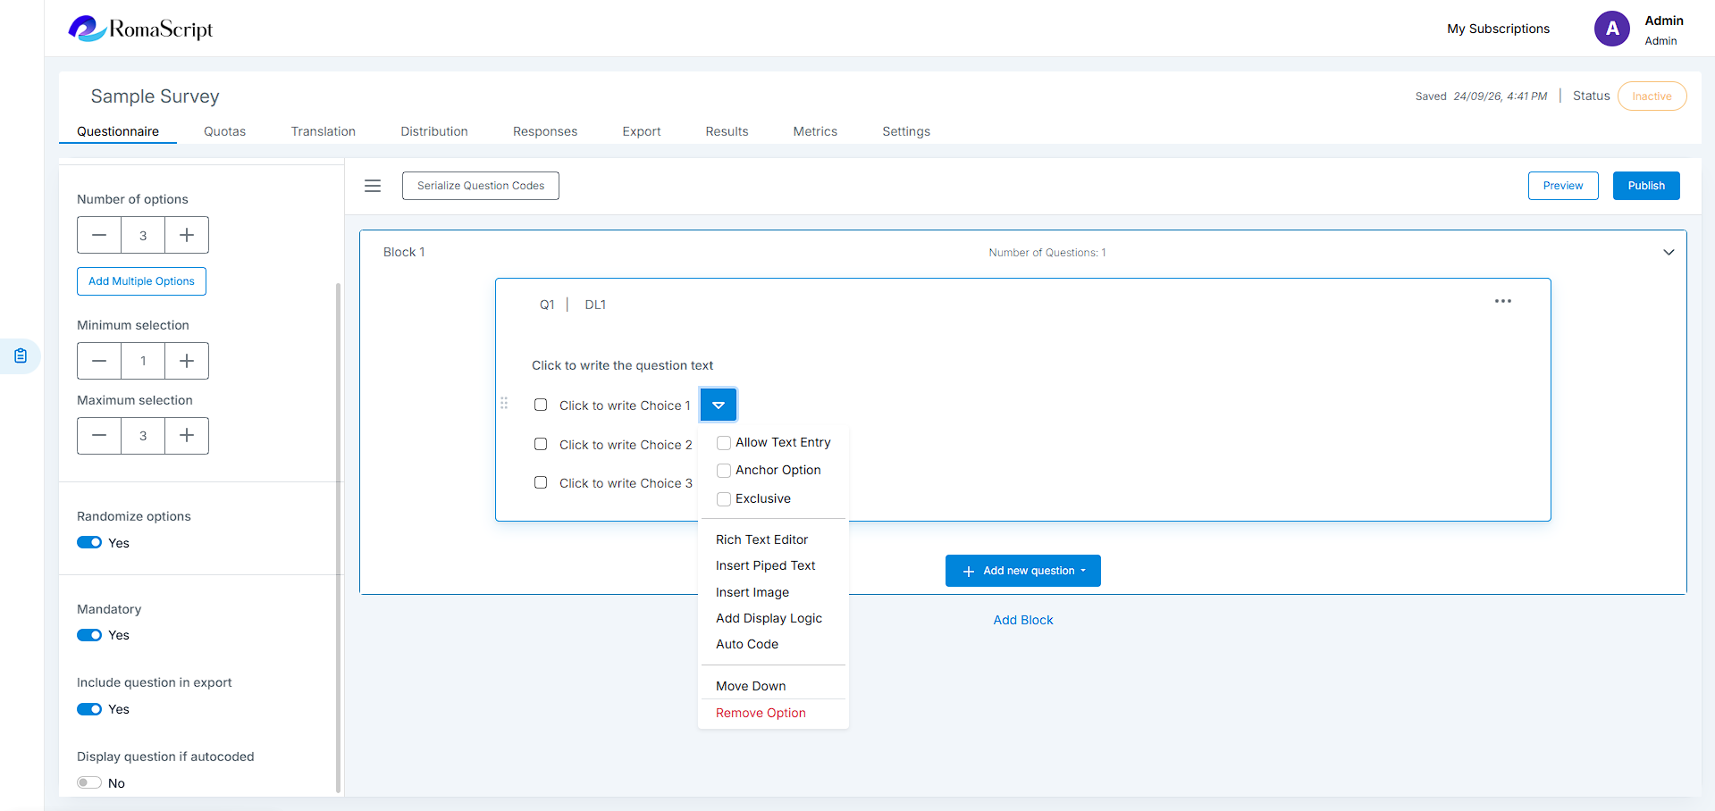This screenshot has height=811, width=1715.
Task: Open the Export tab
Action: click(x=642, y=131)
